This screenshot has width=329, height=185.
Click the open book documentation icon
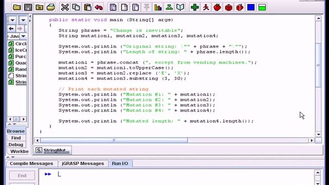coord(180,7)
